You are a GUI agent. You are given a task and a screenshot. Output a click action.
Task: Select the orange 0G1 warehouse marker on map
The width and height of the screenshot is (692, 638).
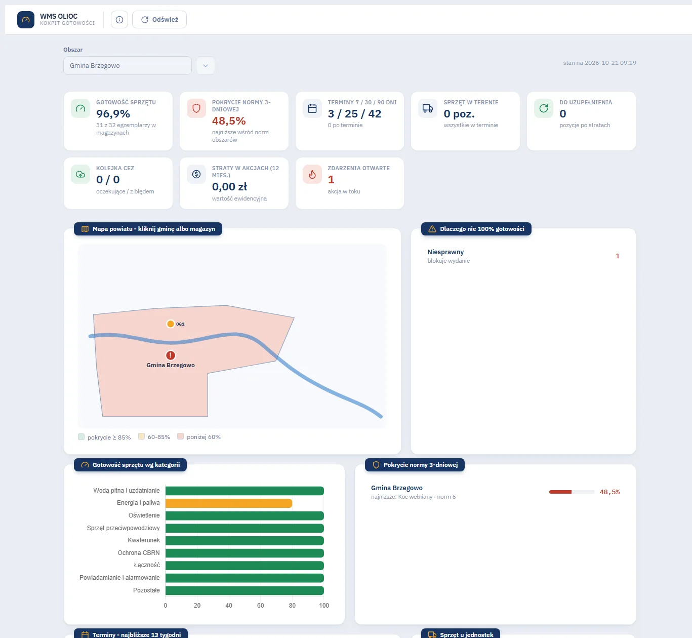click(x=171, y=324)
